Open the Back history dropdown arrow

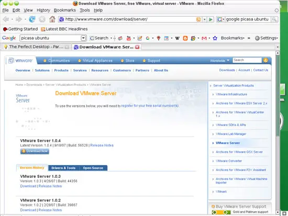click(x=12, y=19)
